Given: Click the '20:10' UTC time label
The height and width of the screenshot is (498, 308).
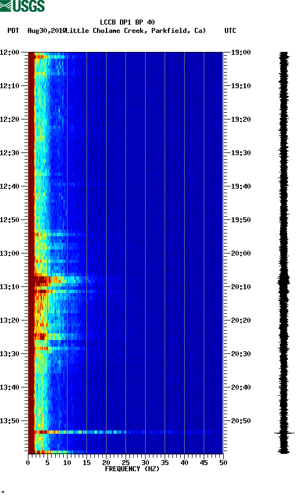Looking at the screenshot, I should tap(240, 287).
